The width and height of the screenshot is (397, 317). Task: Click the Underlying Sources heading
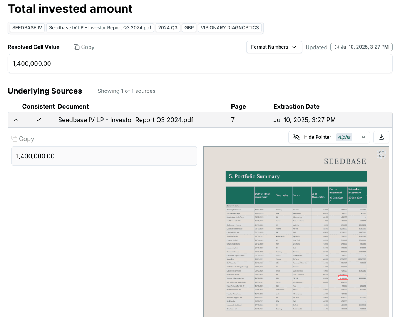45,91
